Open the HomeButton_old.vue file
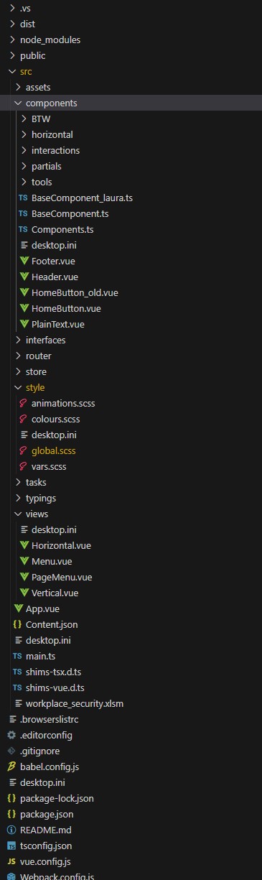262x880 pixels. (75, 293)
